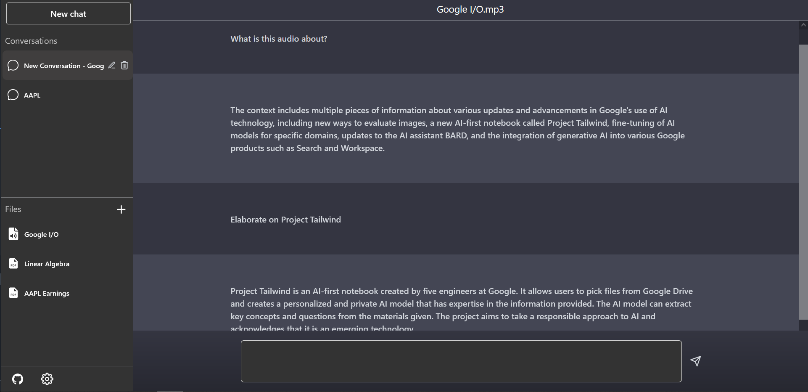Click the scroll up arrow of chat
808x392 pixels.
point(803,25)
